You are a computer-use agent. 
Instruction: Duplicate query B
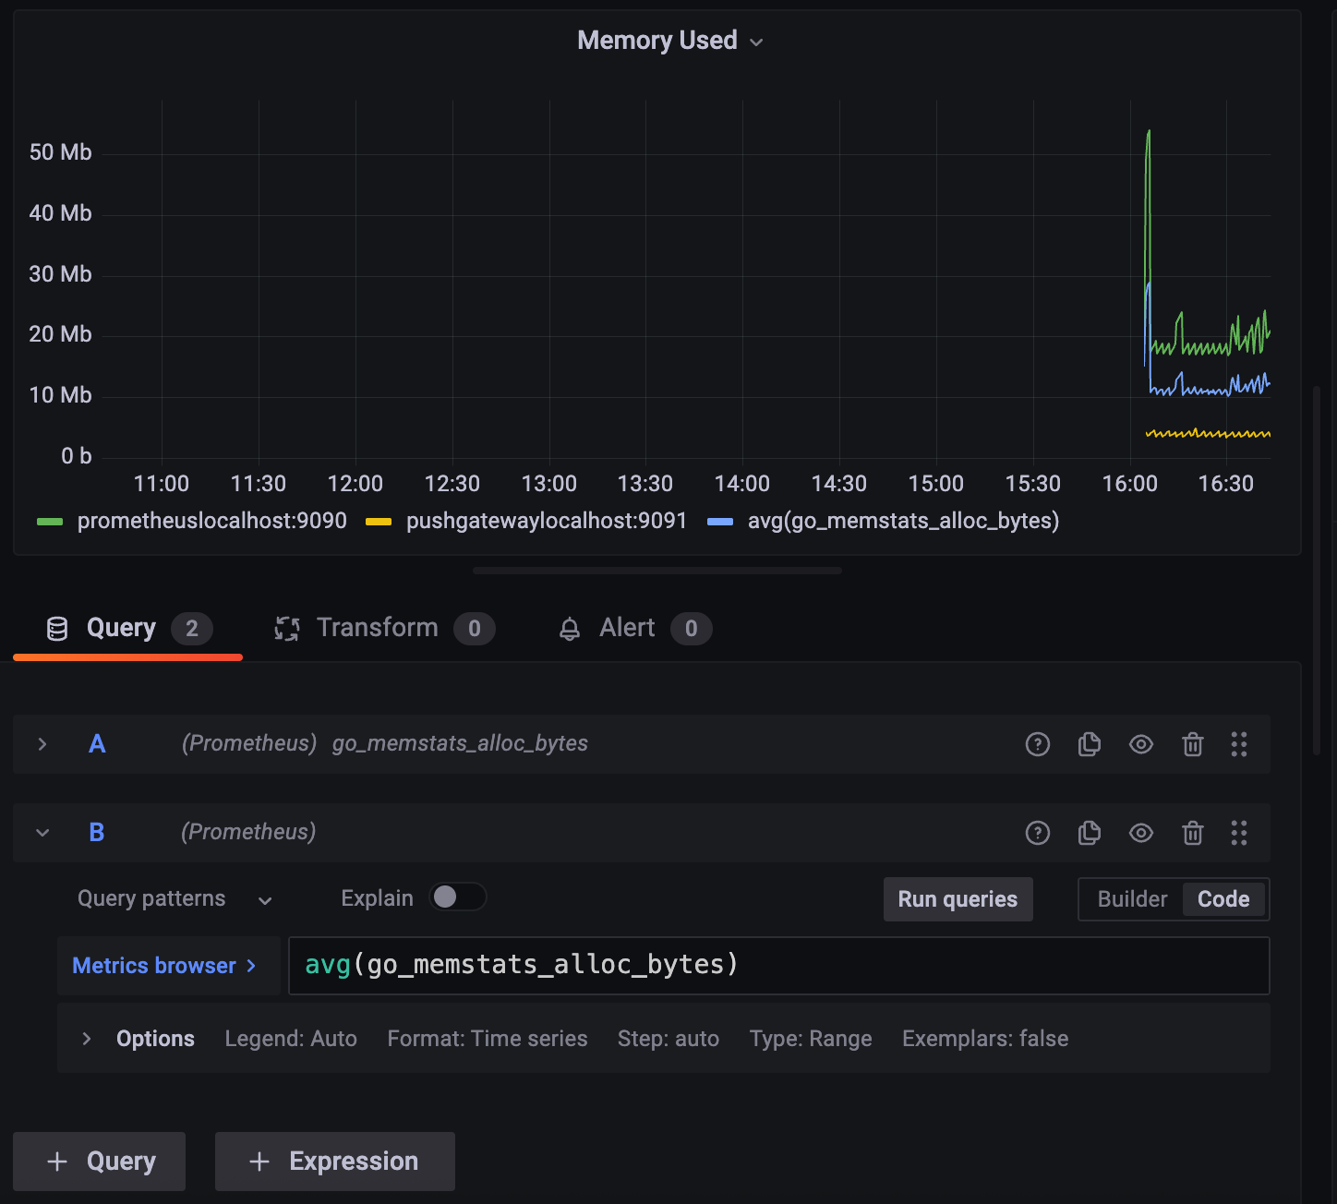coord(1090,833)
